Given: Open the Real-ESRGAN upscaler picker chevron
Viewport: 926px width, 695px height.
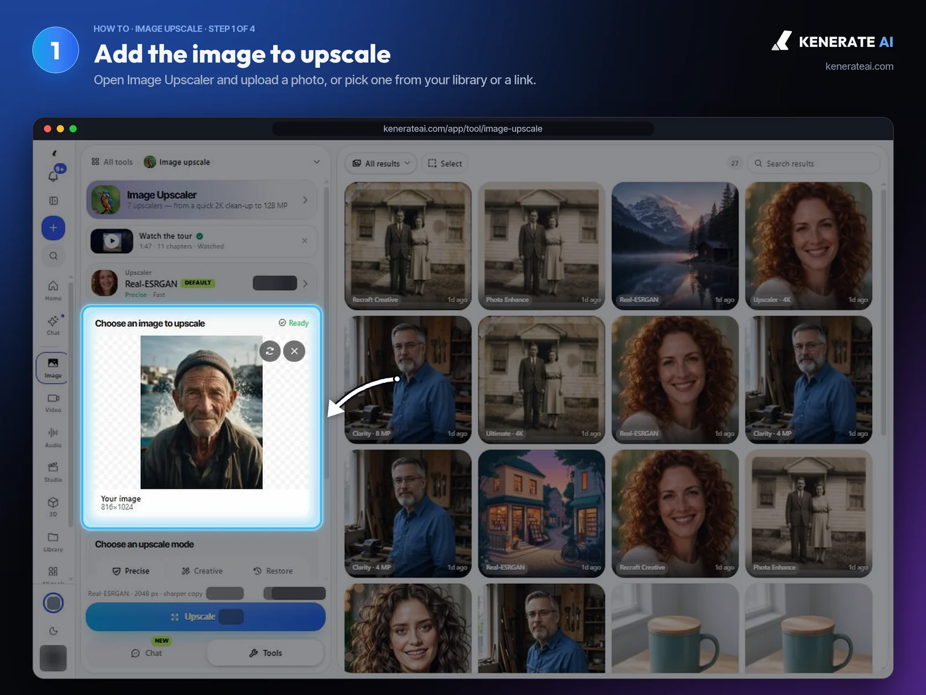Looking at the screenshot, I should (305, 283).
